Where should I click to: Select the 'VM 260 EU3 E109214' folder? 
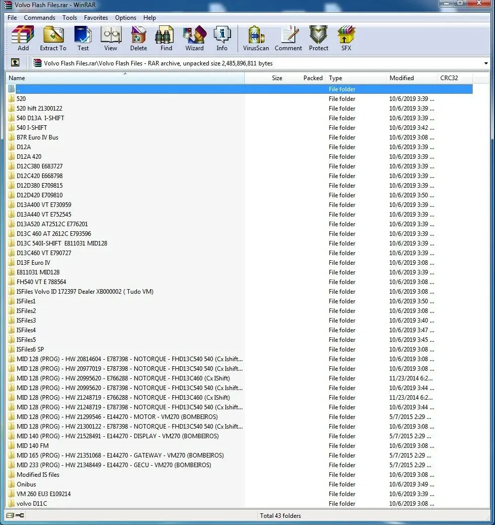[240, 494]
